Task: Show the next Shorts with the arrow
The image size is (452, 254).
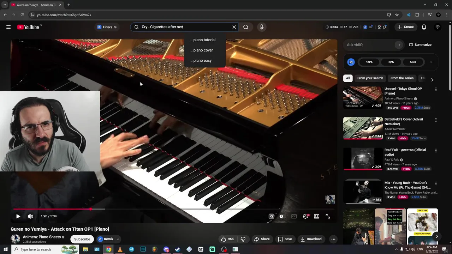Action: [x=436, y=237]
